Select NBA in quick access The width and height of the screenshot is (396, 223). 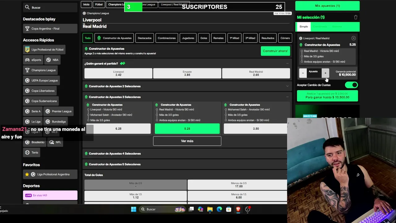pyautogui.click(x=52, y=60)
